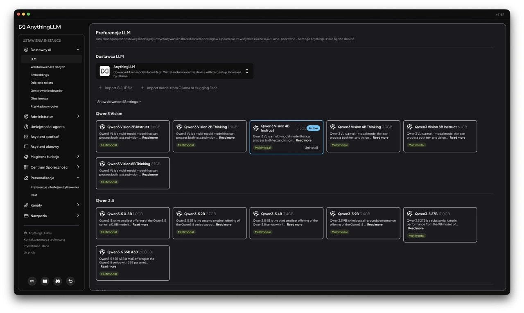Expand the Administrator section chevron
The image size is (524, 313).
[x=78, y=117]
